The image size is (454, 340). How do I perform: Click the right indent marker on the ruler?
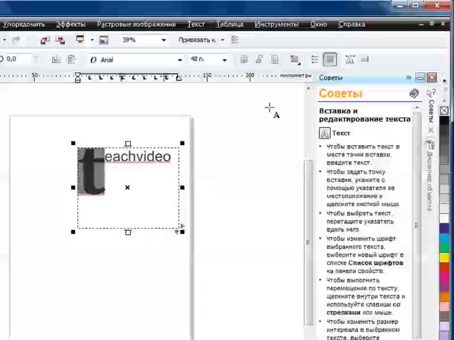coord(179,78)
